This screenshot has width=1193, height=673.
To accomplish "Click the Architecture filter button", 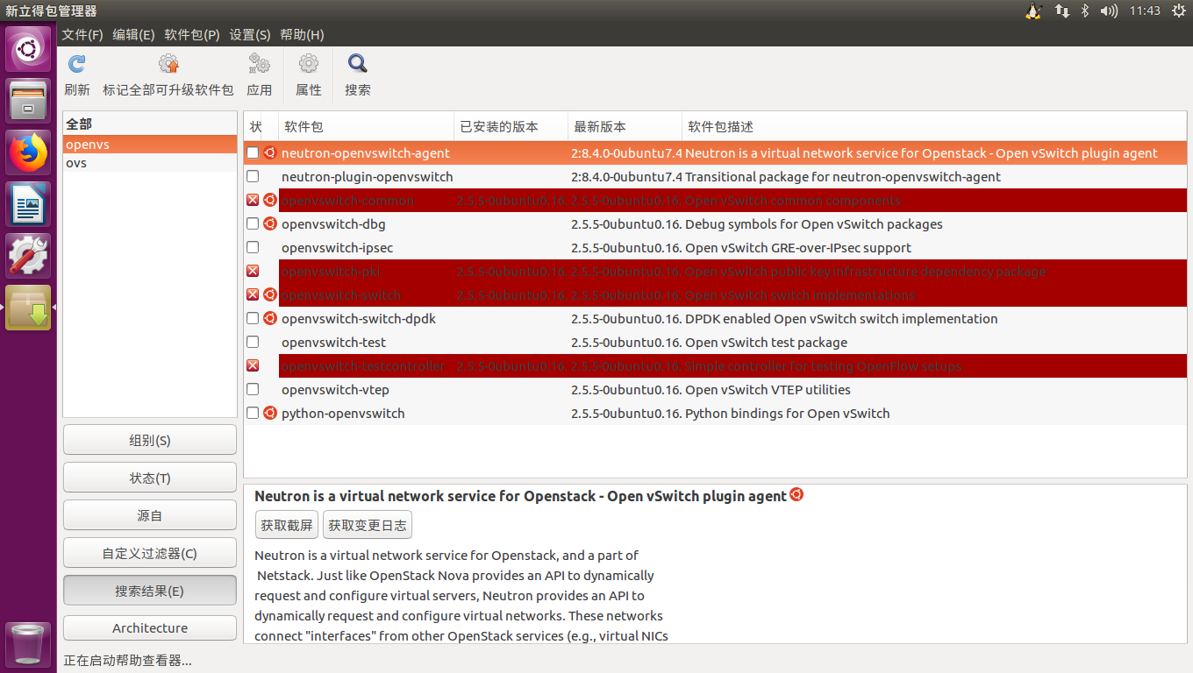I will (x=150, y=627).
